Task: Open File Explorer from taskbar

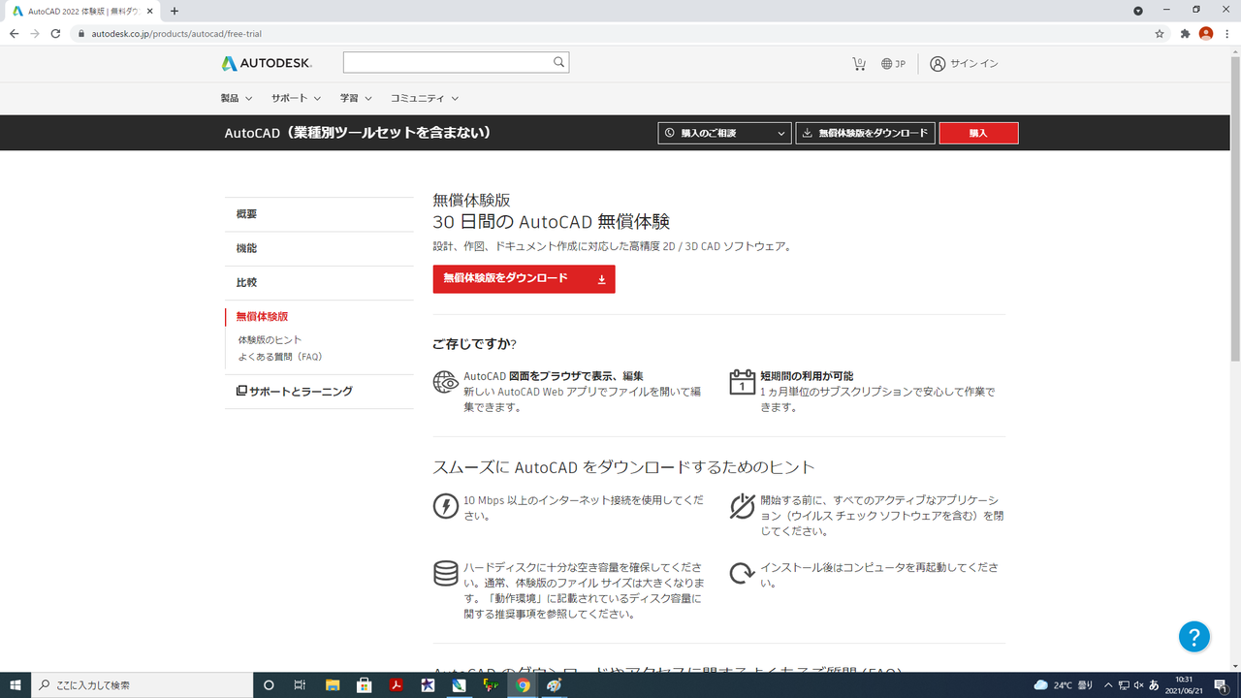Action: tap(333, 685)
